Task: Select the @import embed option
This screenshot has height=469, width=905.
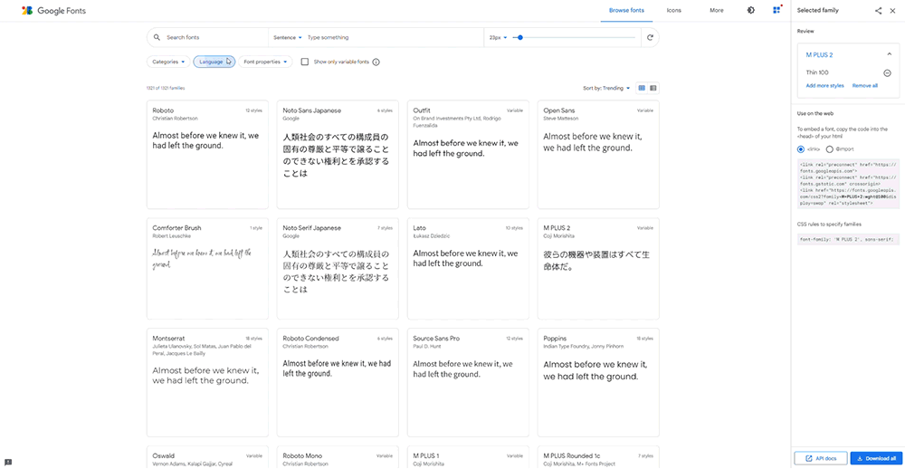Action: pyautogui.click(x=830, y=149)
